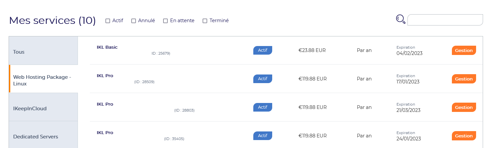Click Gestion for service ID 35405

click(x=464, y=136)
